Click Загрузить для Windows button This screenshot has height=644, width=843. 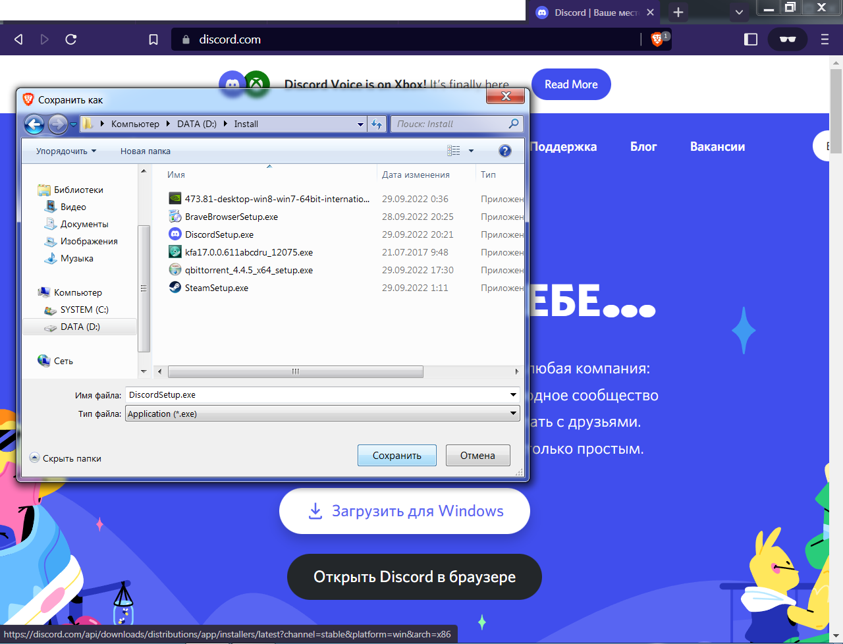[x=404, y=511]
